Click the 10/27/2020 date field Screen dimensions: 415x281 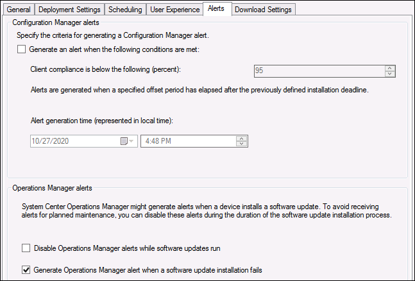pyautogui.click(x=76, y=141)
